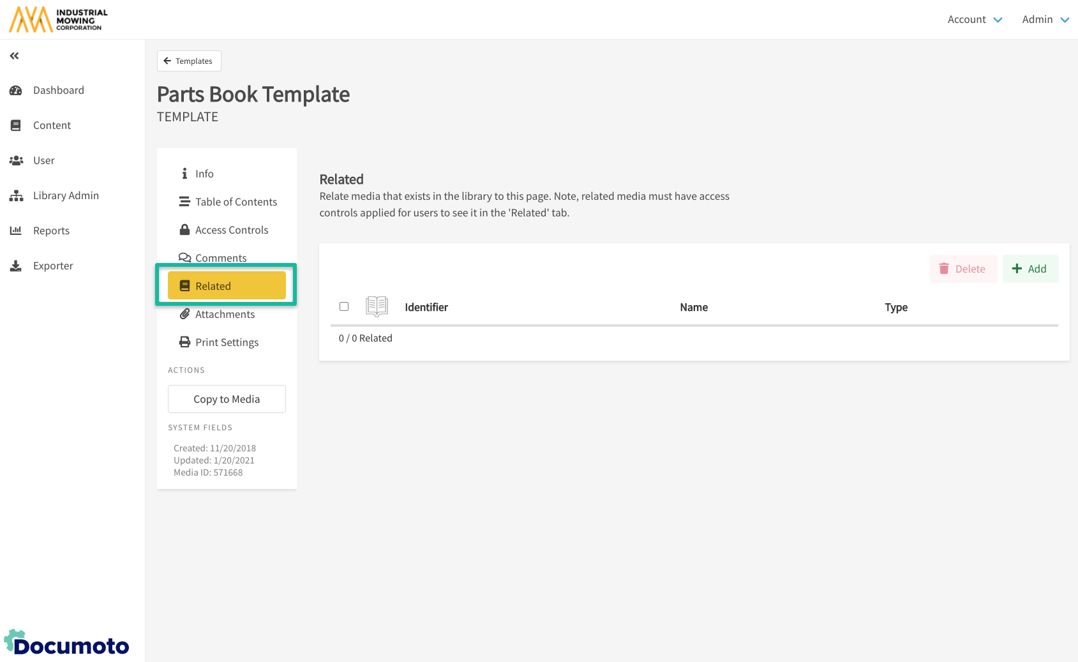Image resolution: width=1078 pixels, height=662 pixels.
Task: Switch to the Access Controls tab
Action: [x=231, y=230]
